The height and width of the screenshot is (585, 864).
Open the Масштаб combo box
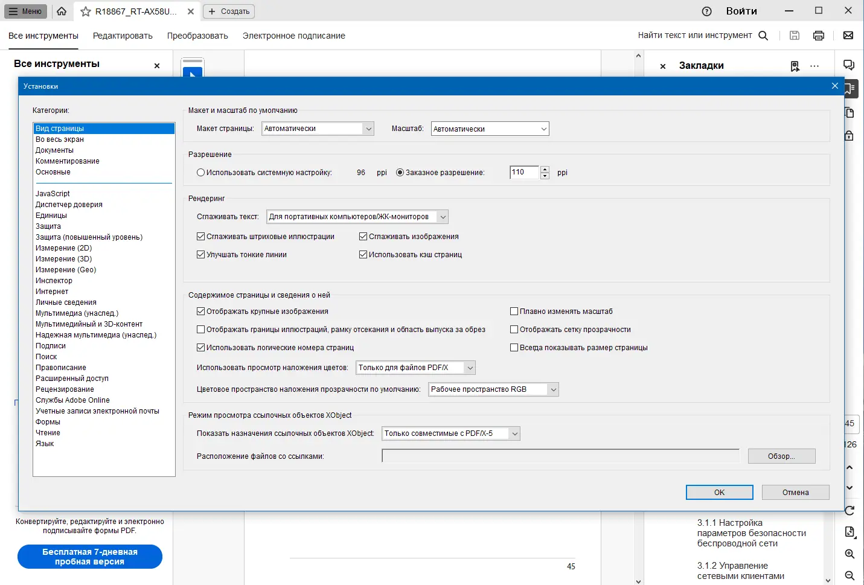490,129
